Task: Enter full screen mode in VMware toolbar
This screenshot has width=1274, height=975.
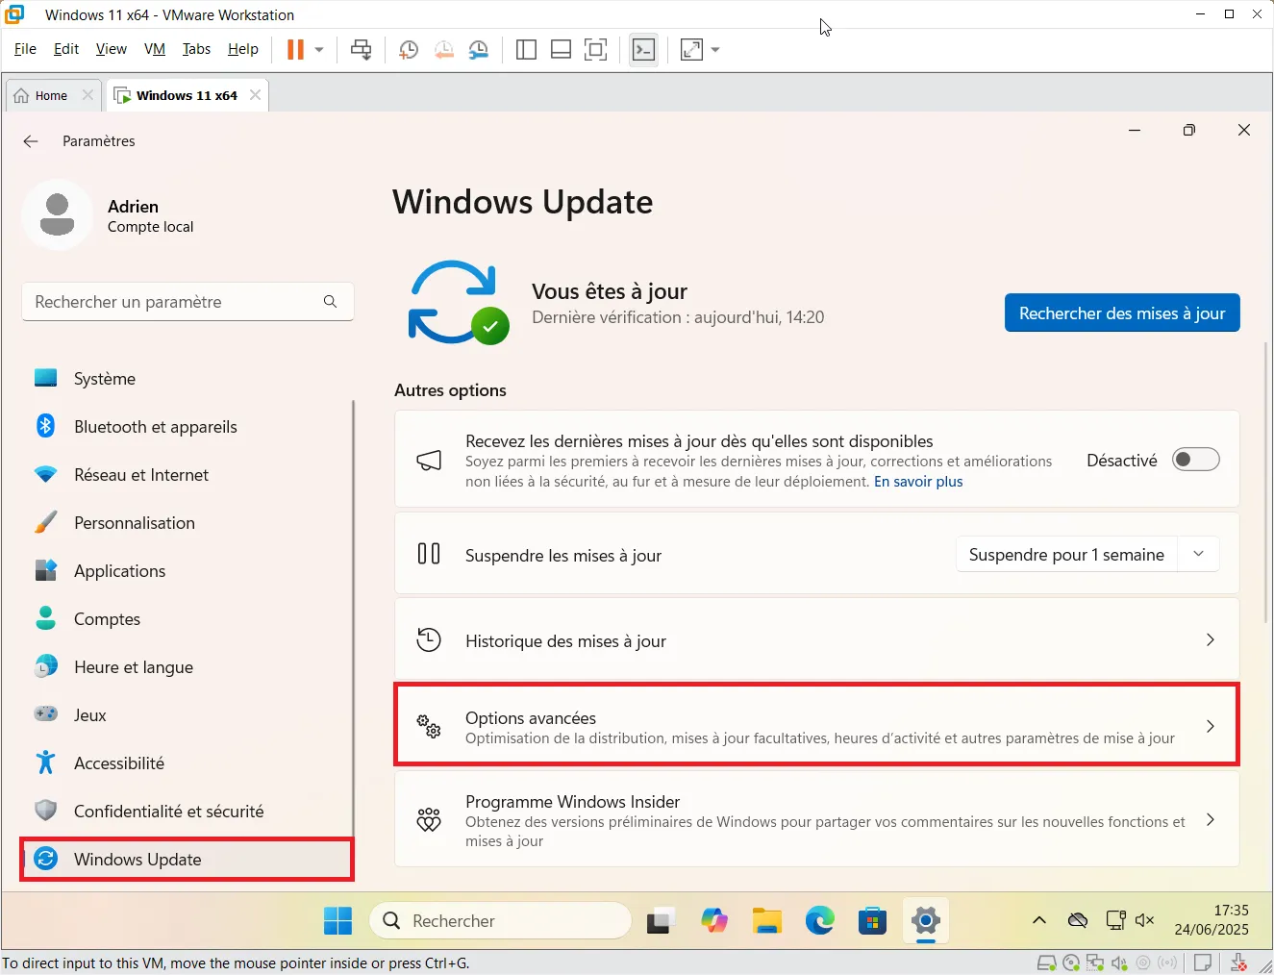Action: pos(596,50)
